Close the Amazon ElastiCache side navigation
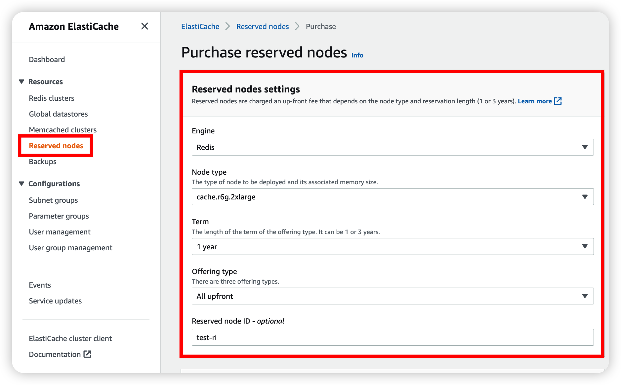The width and height of the screenshot is (621, 385). (145, 26)
